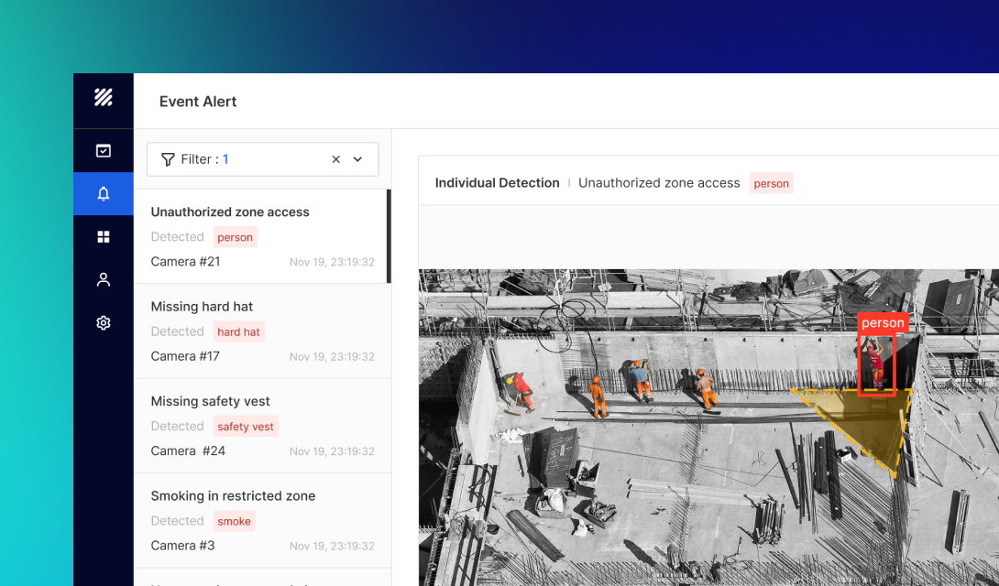This screenshot has width=999, height=586.
Task: Select the dashboard checkbox icon in sidebar
Action: click(x=103, y=150)
